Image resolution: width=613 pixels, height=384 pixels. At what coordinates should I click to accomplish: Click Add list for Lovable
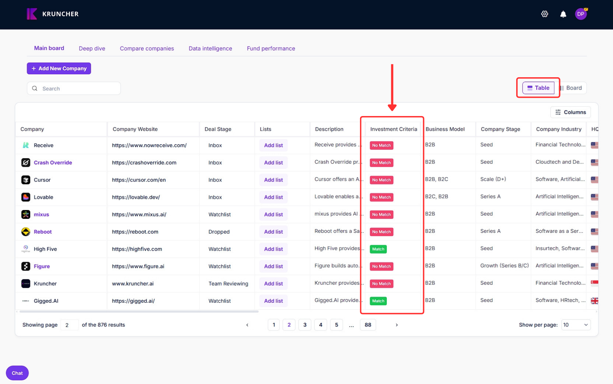click(274, 197)
